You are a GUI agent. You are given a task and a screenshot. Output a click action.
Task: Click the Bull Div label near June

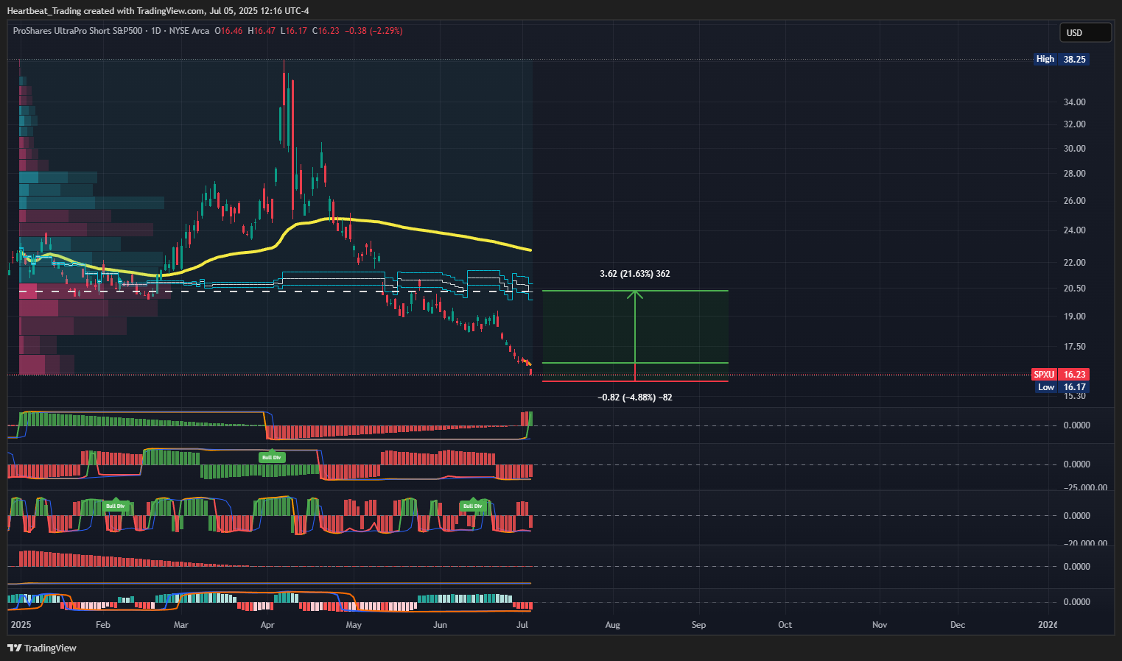point(472,506)
